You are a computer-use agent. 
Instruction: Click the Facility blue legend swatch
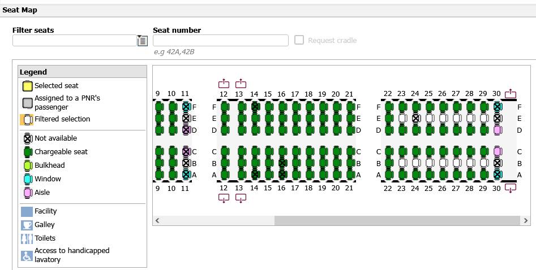[27, 212]
